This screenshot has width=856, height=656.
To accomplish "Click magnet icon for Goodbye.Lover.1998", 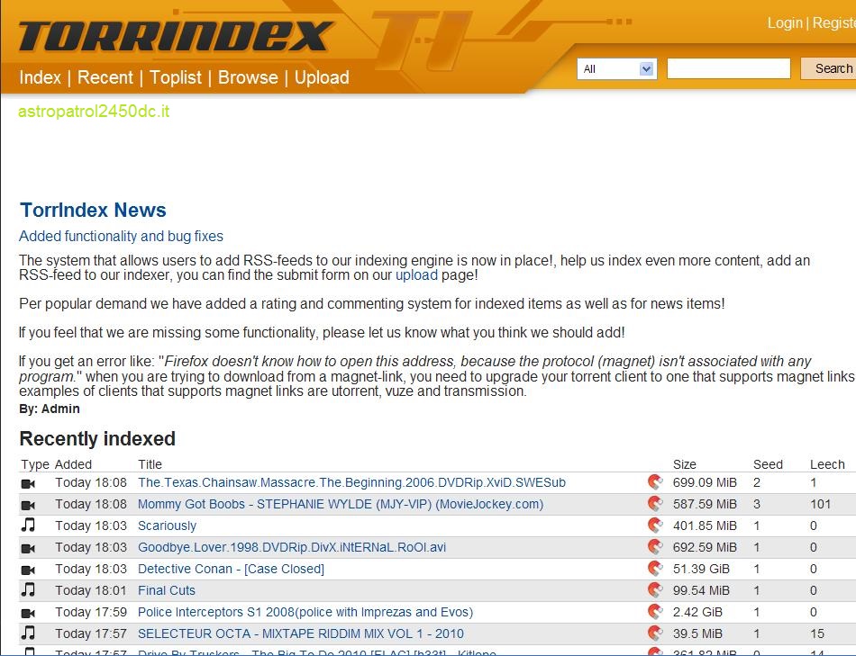I will 655,547.
